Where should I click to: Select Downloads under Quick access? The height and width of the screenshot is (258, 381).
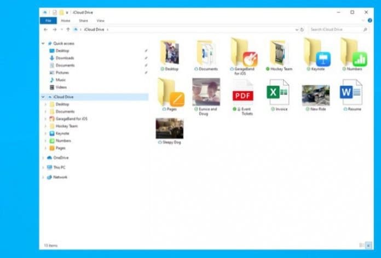coord(64,58)
